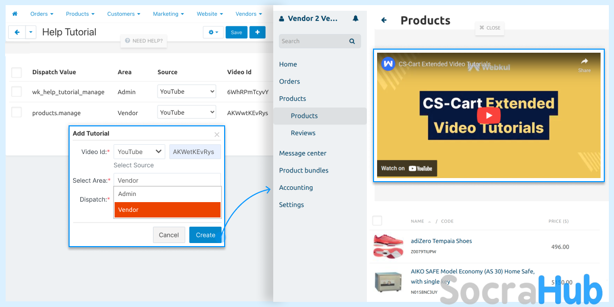The height and width of the screenshot is (307, 614).
Task: Click NEED HELP? question icon button
Action: (x=144, y=41)
